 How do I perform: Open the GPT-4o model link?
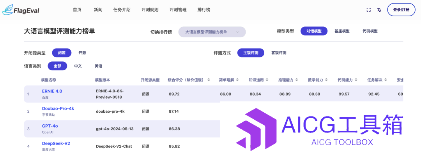coord(50,126)
